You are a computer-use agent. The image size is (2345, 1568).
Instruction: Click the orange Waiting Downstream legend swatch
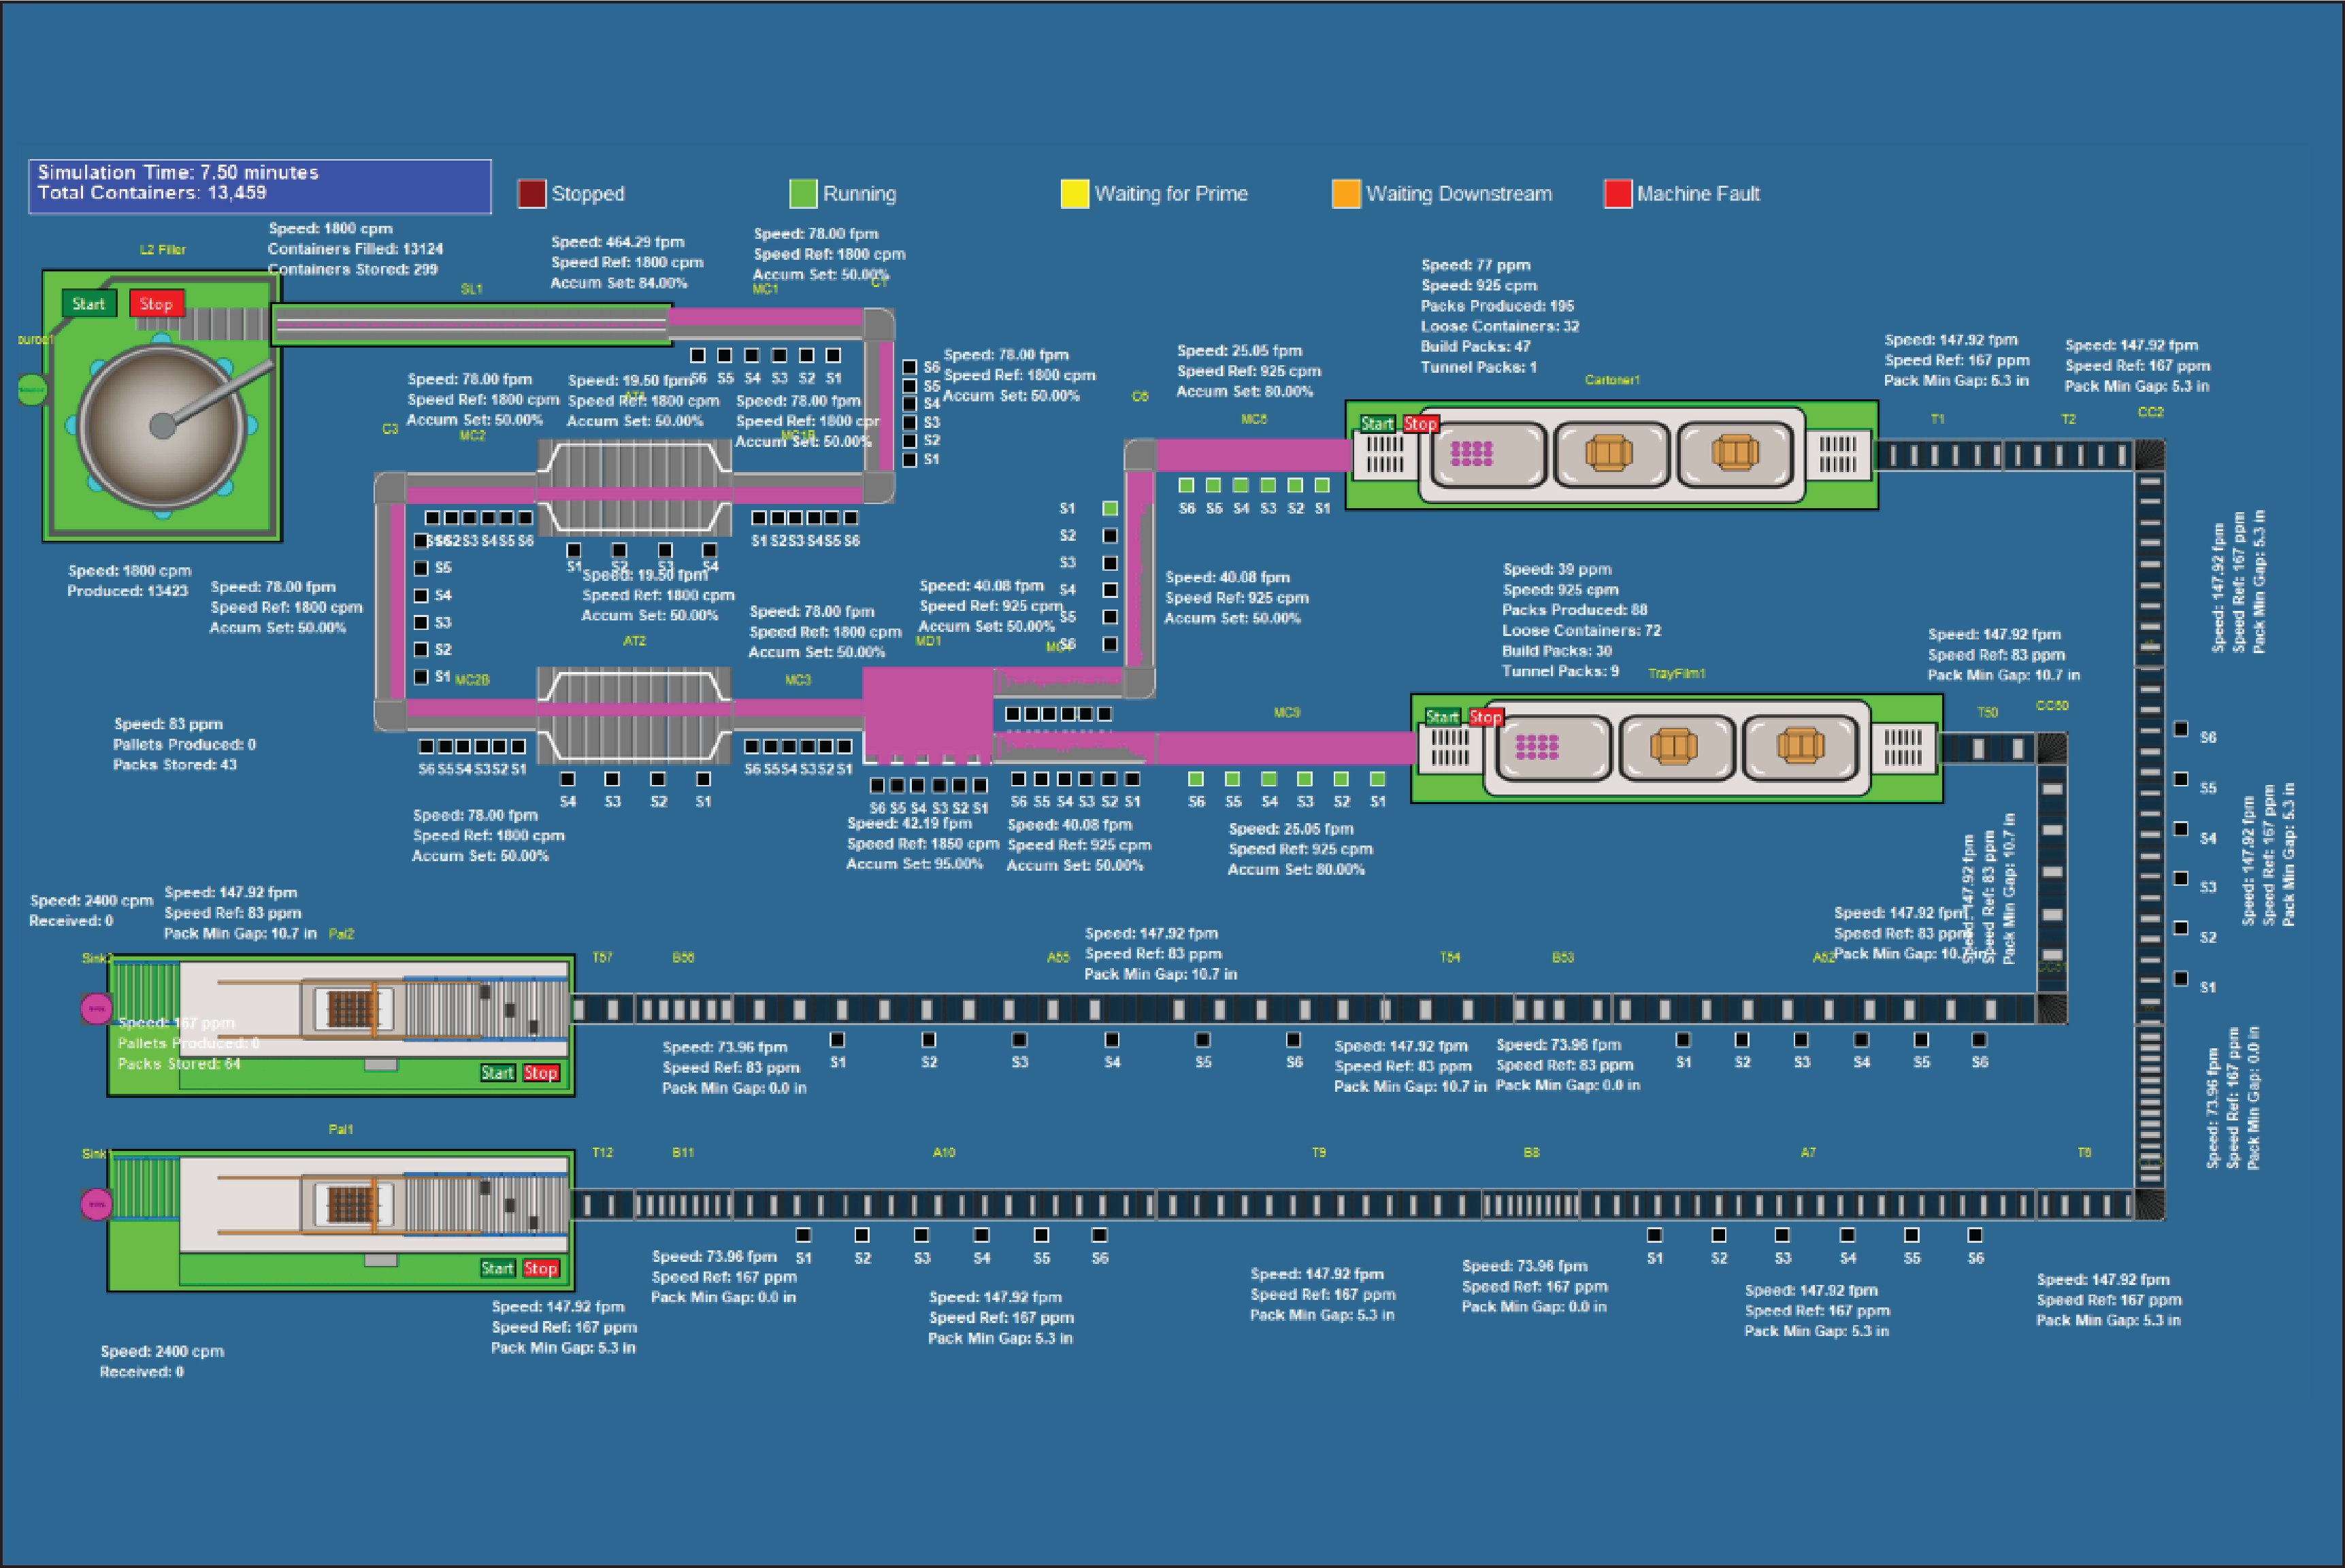point(1345,194)
